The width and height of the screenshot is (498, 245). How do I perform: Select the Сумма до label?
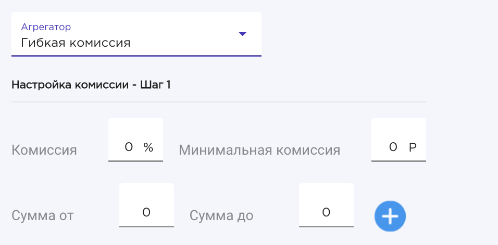click(x=221, y=215)
